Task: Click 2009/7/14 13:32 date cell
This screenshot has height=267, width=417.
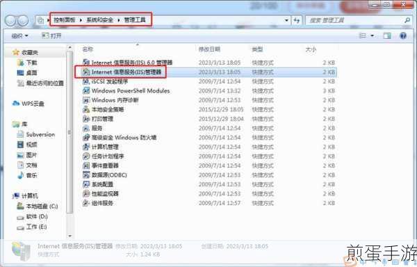Action: (220, 90)
